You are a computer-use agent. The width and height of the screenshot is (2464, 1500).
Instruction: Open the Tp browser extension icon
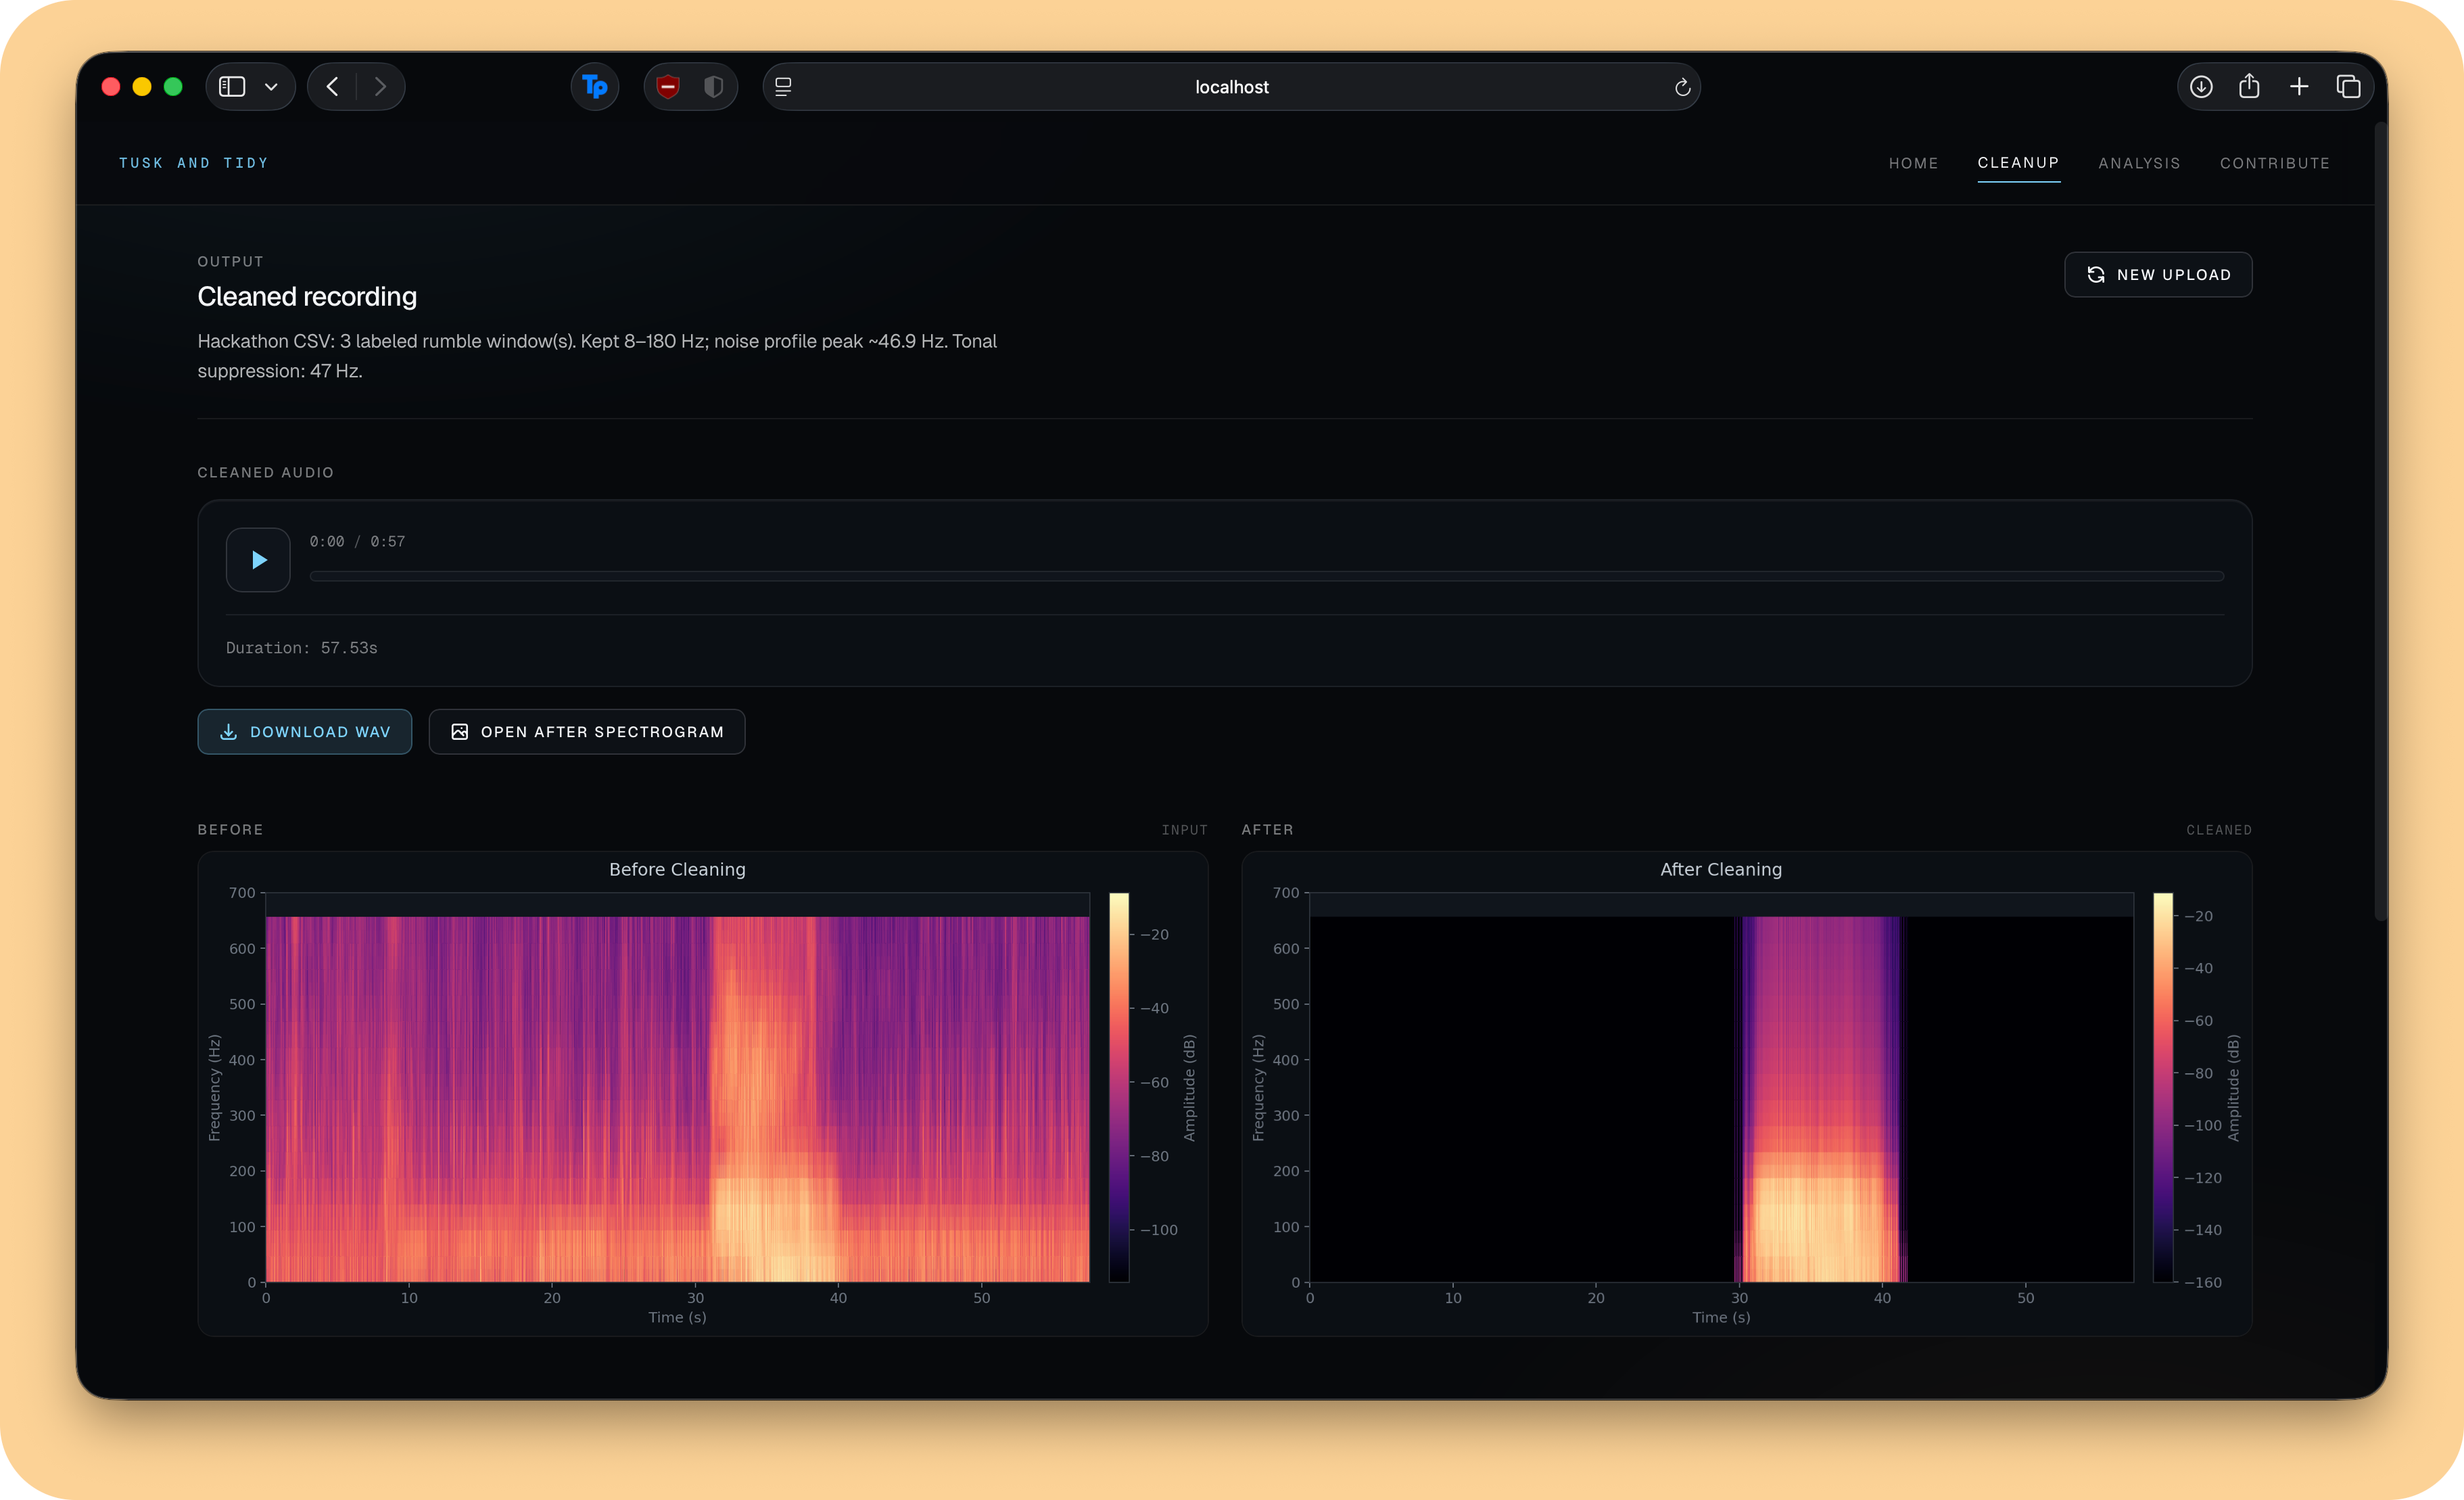click(x=595, y=87)
